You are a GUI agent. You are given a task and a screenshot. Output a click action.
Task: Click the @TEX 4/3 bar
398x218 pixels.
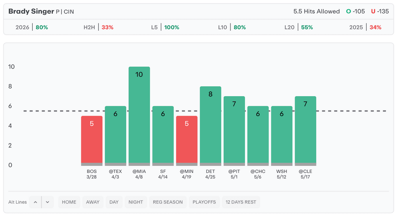[115, 136]
